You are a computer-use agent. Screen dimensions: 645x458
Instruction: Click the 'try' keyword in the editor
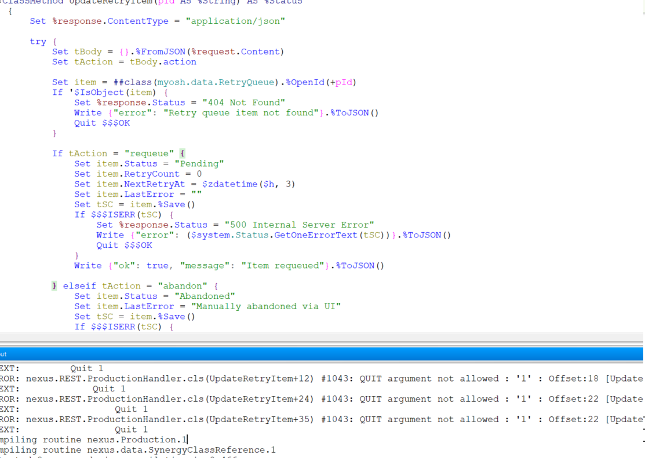pos(38,42)
